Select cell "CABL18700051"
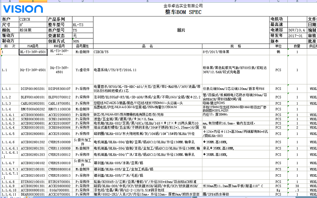This screenshot has height=198, width=317. click(x=60, y=103)
